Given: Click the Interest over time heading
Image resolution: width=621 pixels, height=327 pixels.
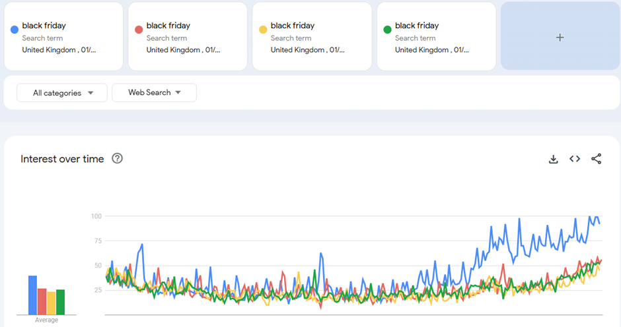Looking at the screenshot, I should [62, 159].
